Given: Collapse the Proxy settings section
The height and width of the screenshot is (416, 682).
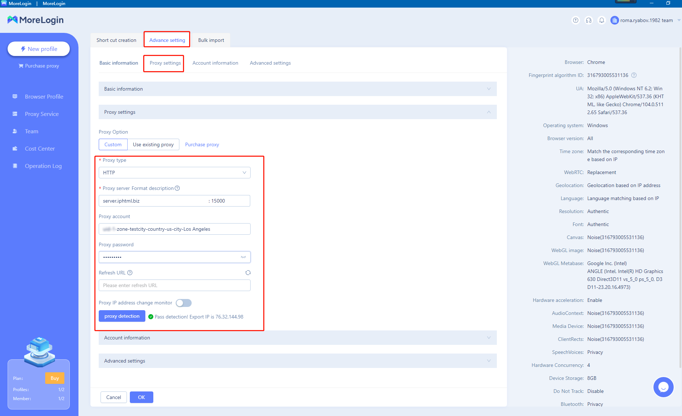Looking at the screenshot, I should click(298, 112).
